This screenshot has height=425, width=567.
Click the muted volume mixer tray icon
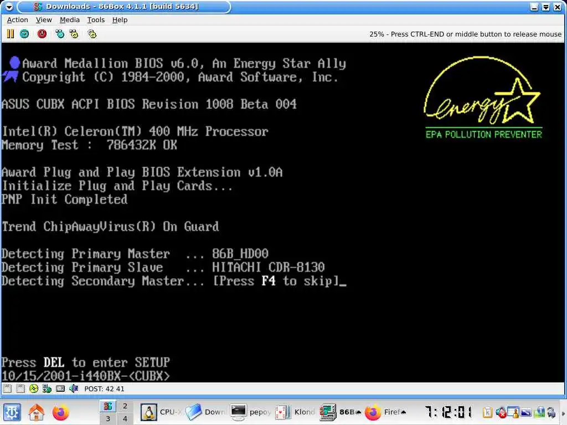(501, 412)
